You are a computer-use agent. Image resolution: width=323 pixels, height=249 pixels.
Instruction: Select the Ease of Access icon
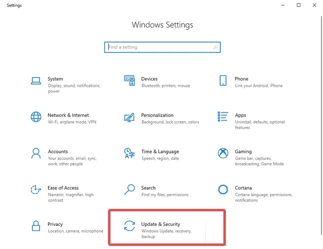[x=36, y=189]
